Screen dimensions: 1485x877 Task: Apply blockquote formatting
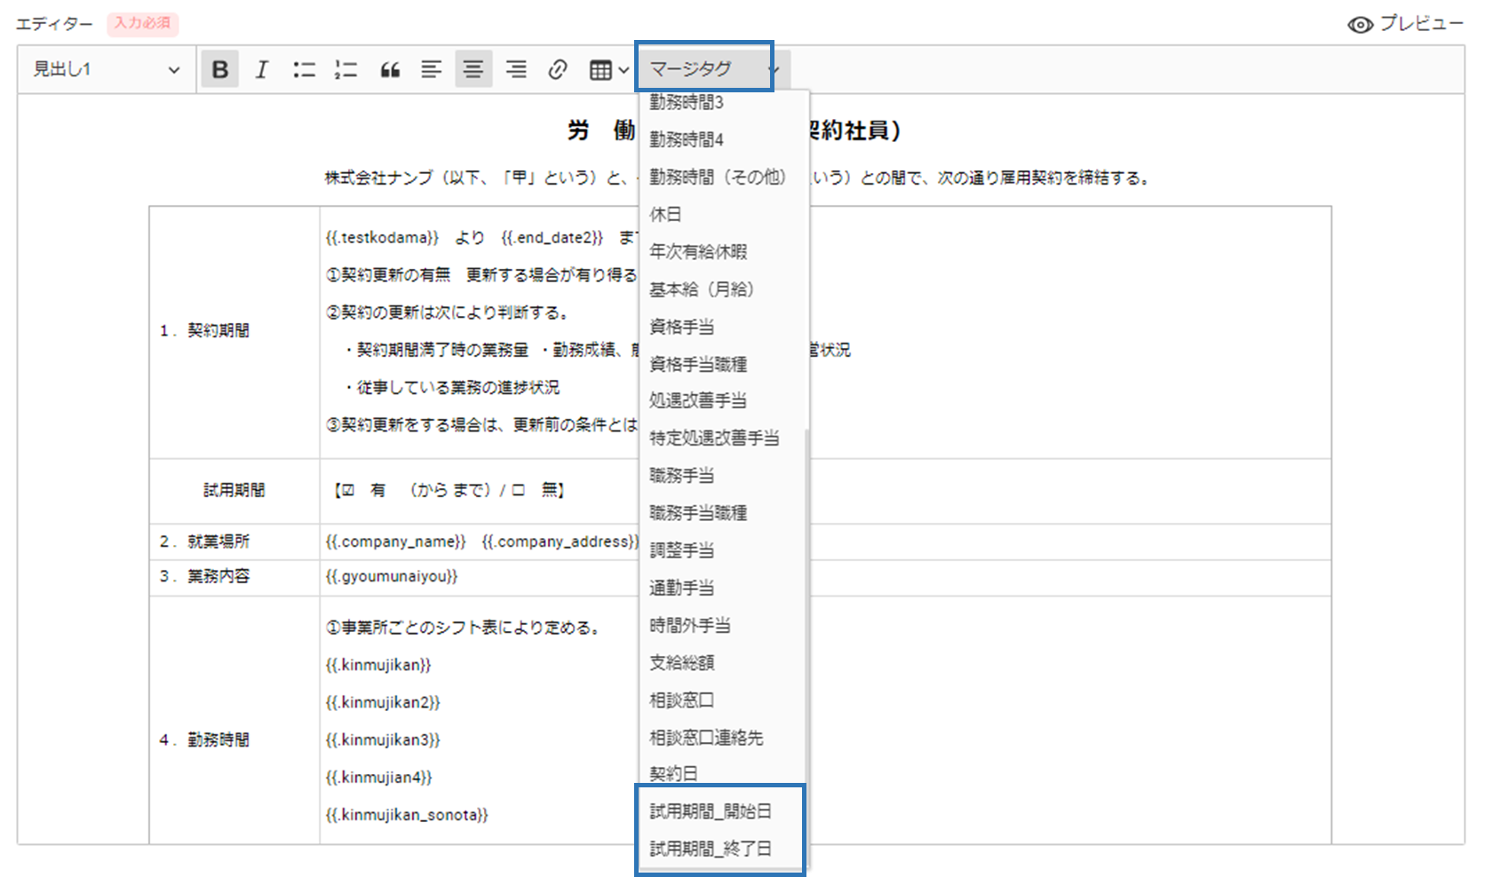[389, 69]
